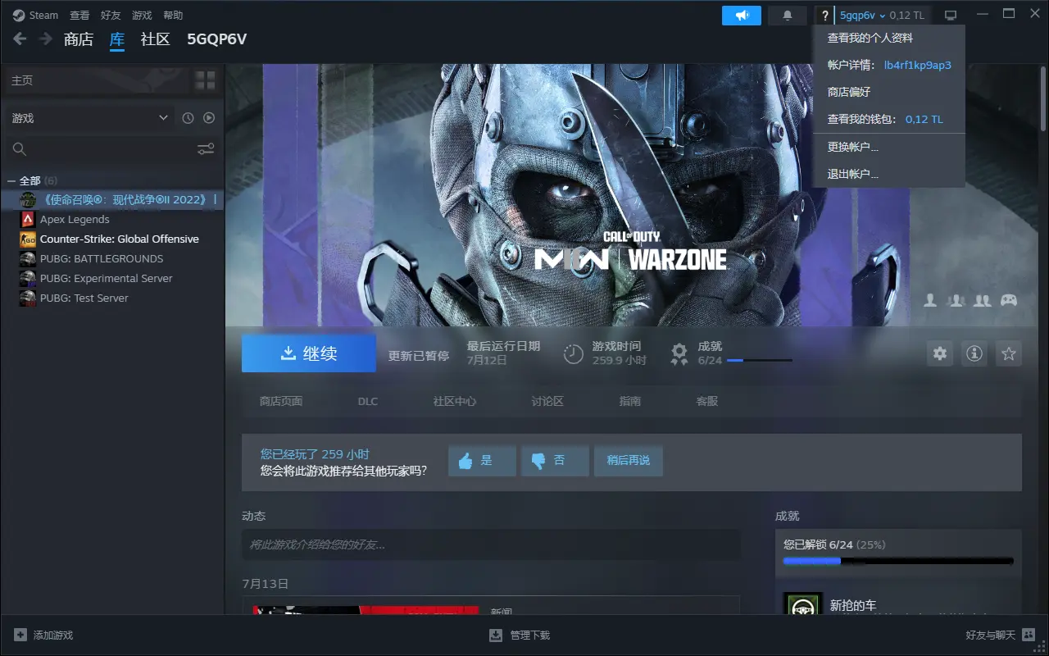Screen dimensions: 1049x656
Task: Show game info circle icon
Action: coord(974,353)
